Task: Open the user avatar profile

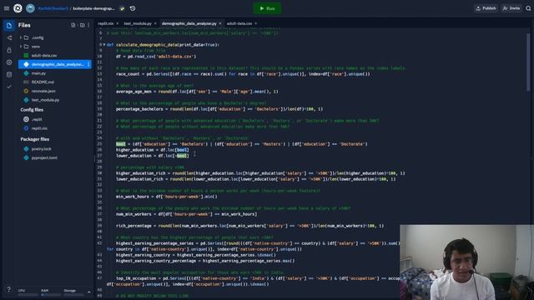Action: point(30,8)
